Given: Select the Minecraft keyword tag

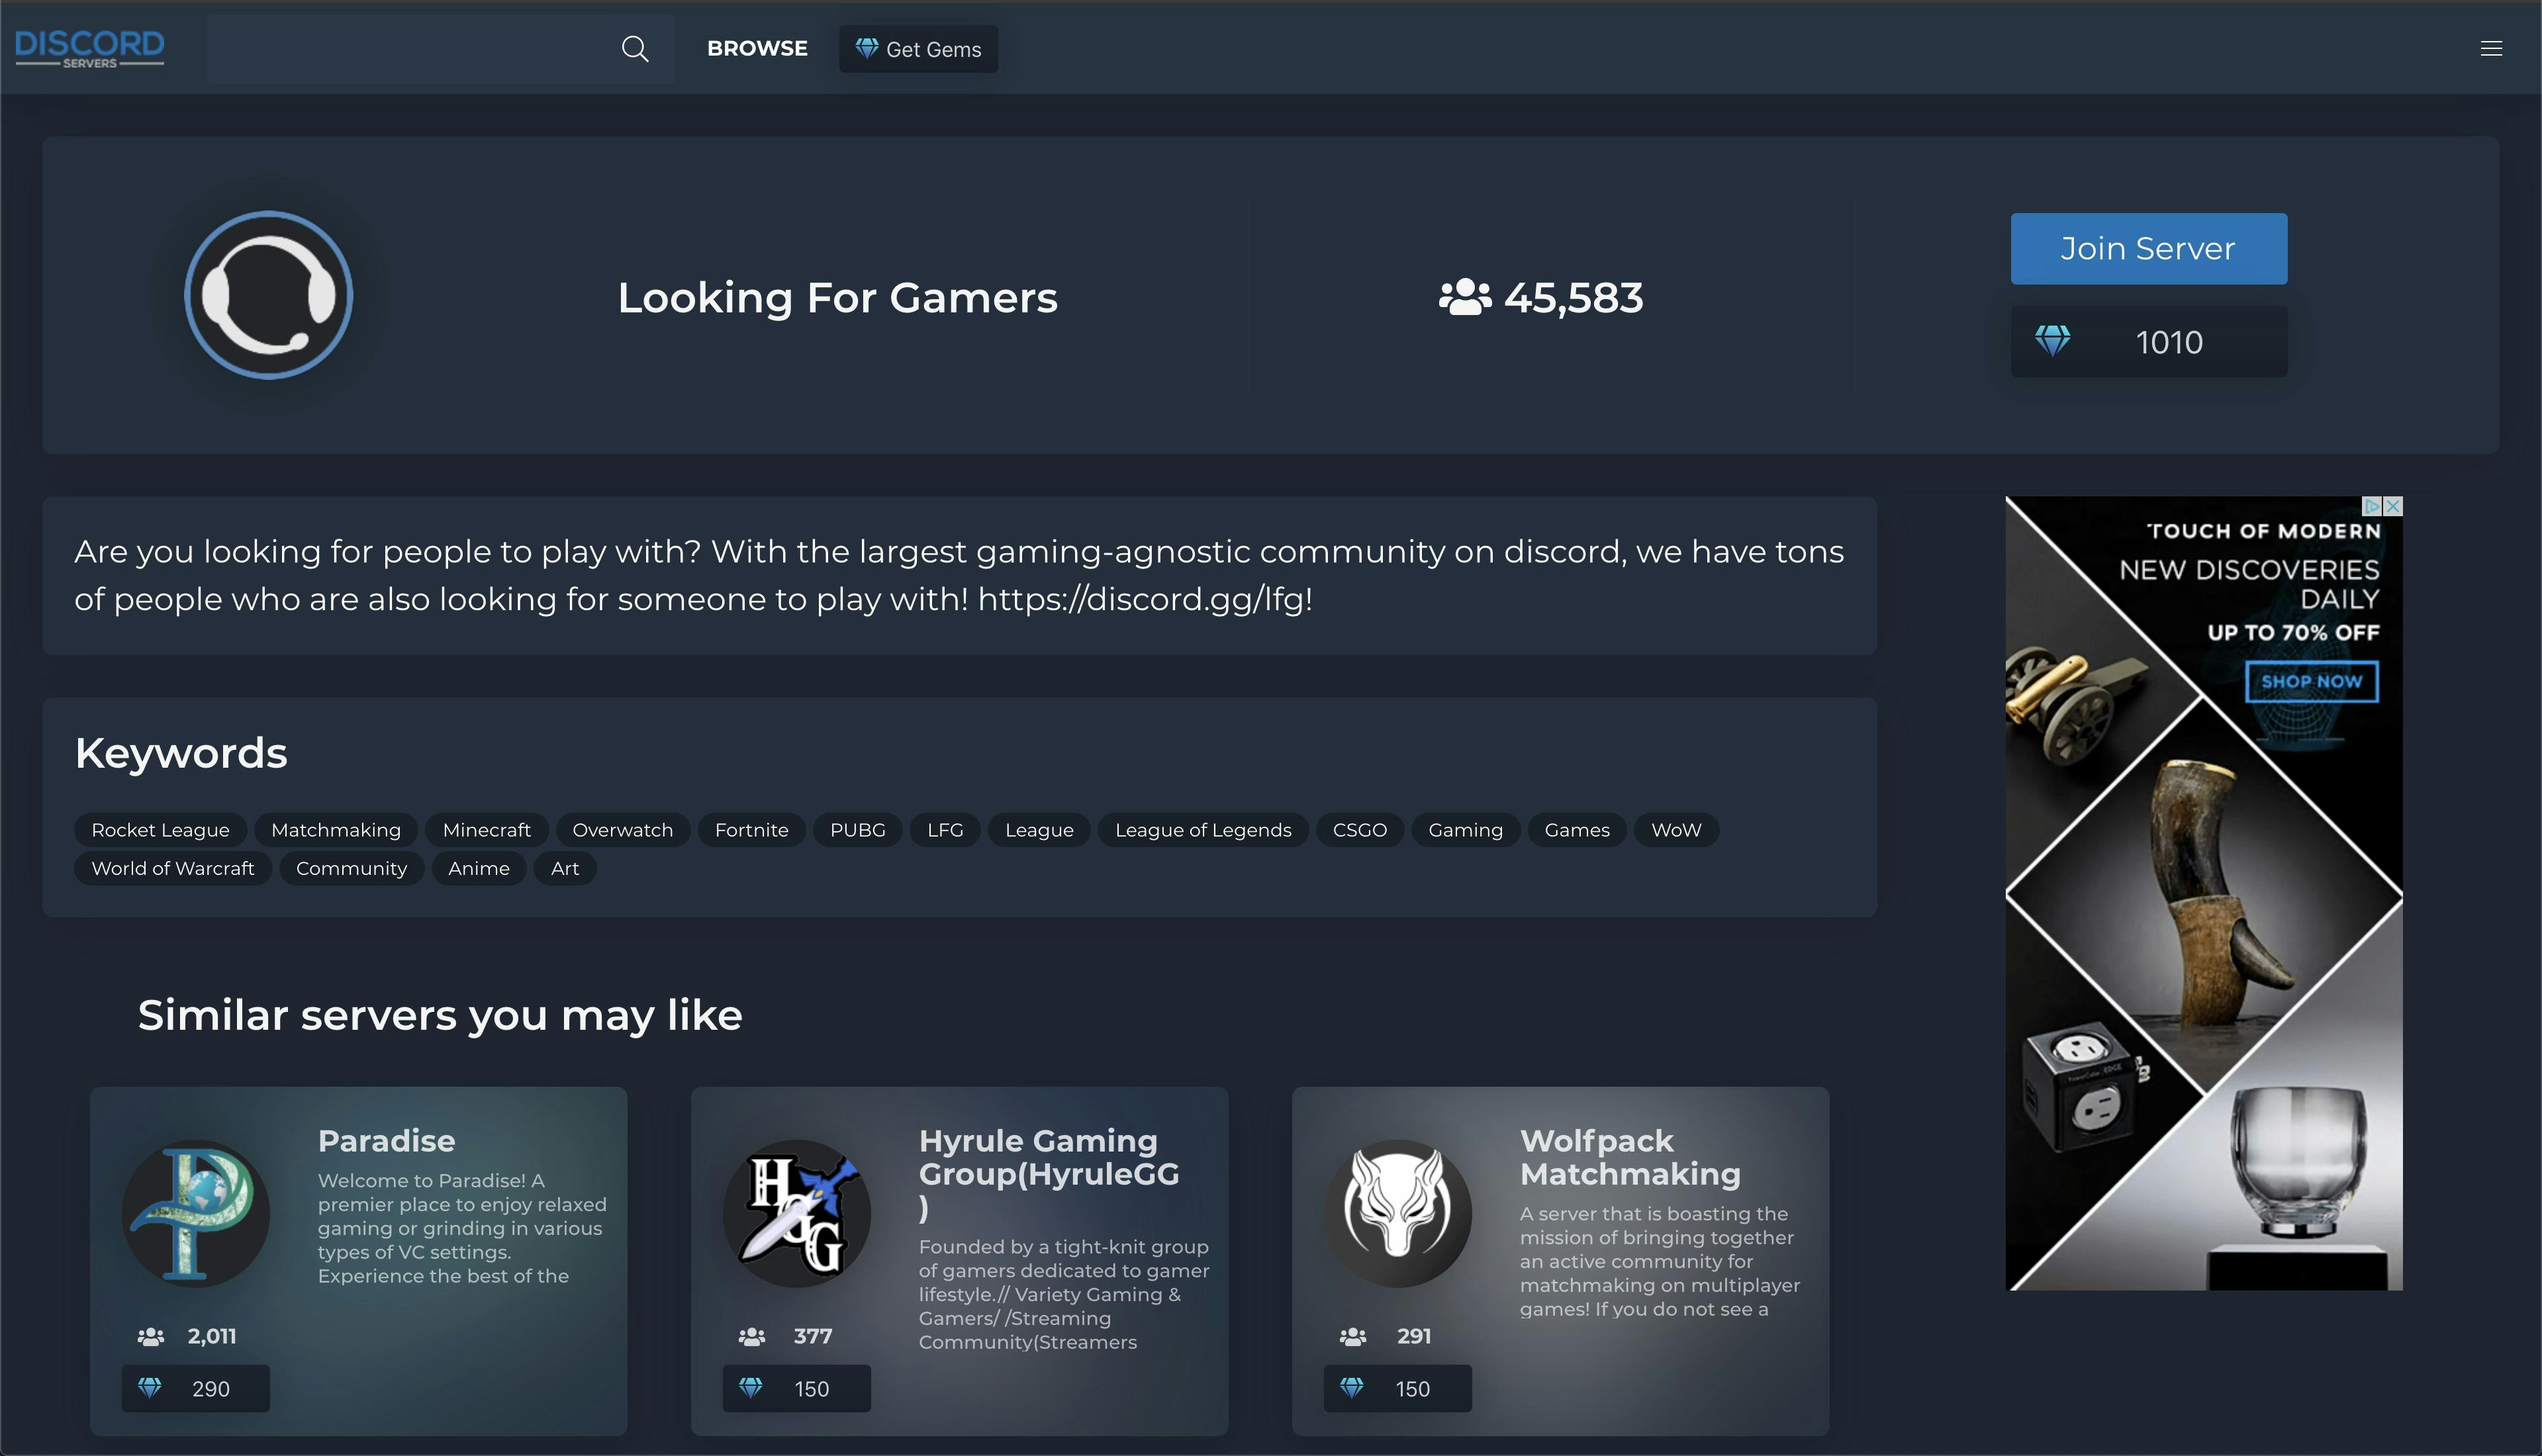Looking at the screenshot, I should click(487, 829).
